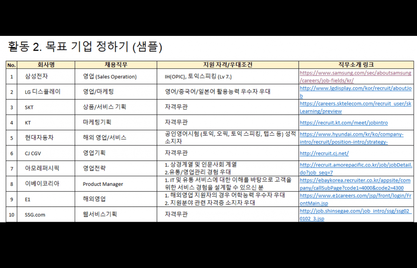Select the 'SSG.com' company cell
The height and width of the screenshot is (268, 417).
(46, 215)
